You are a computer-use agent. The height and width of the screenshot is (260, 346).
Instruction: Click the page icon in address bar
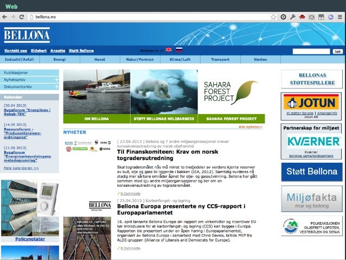click(x=31, y=17)
